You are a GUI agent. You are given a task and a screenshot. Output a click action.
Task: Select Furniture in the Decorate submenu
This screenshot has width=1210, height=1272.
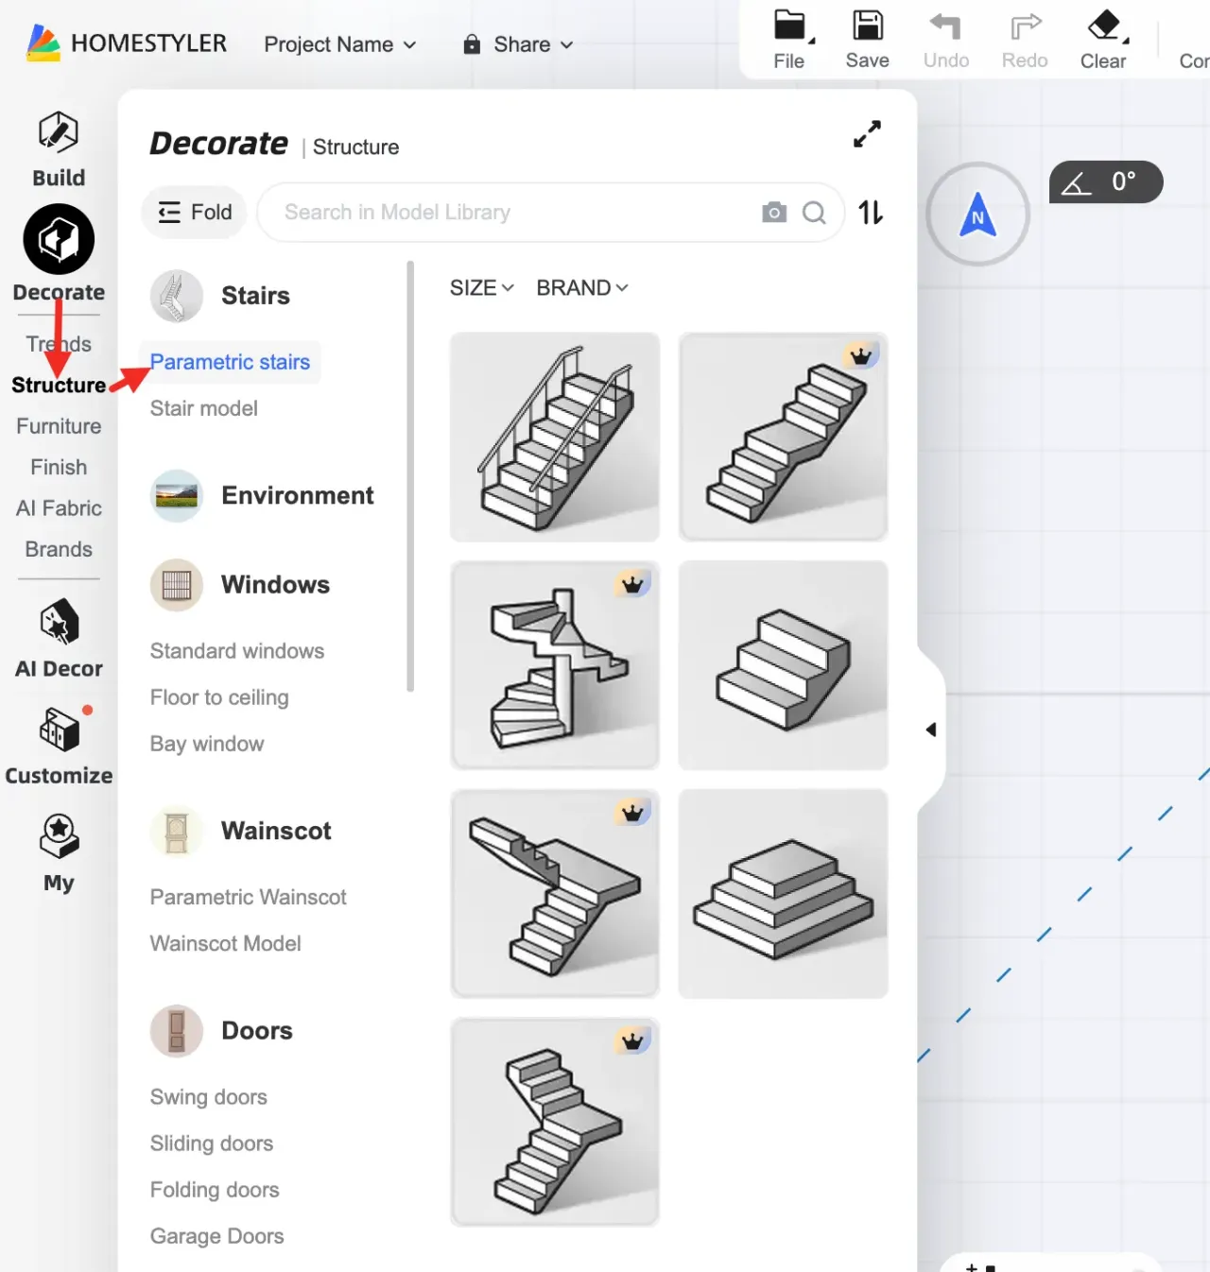pos(59,426)
